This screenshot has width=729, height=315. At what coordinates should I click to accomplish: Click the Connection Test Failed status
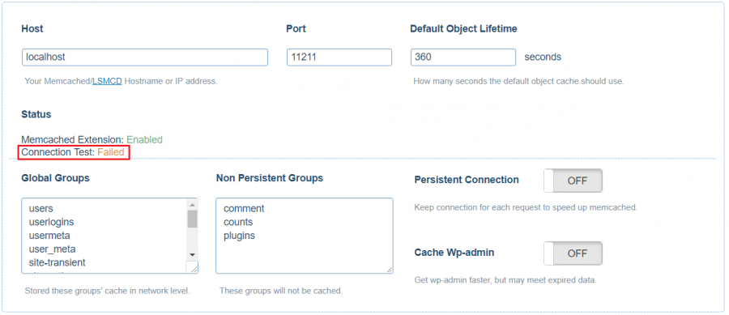[x=73, y=152]
